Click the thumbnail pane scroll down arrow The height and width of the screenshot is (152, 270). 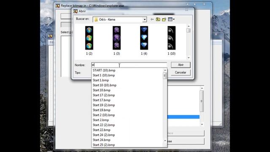[189, 58]
